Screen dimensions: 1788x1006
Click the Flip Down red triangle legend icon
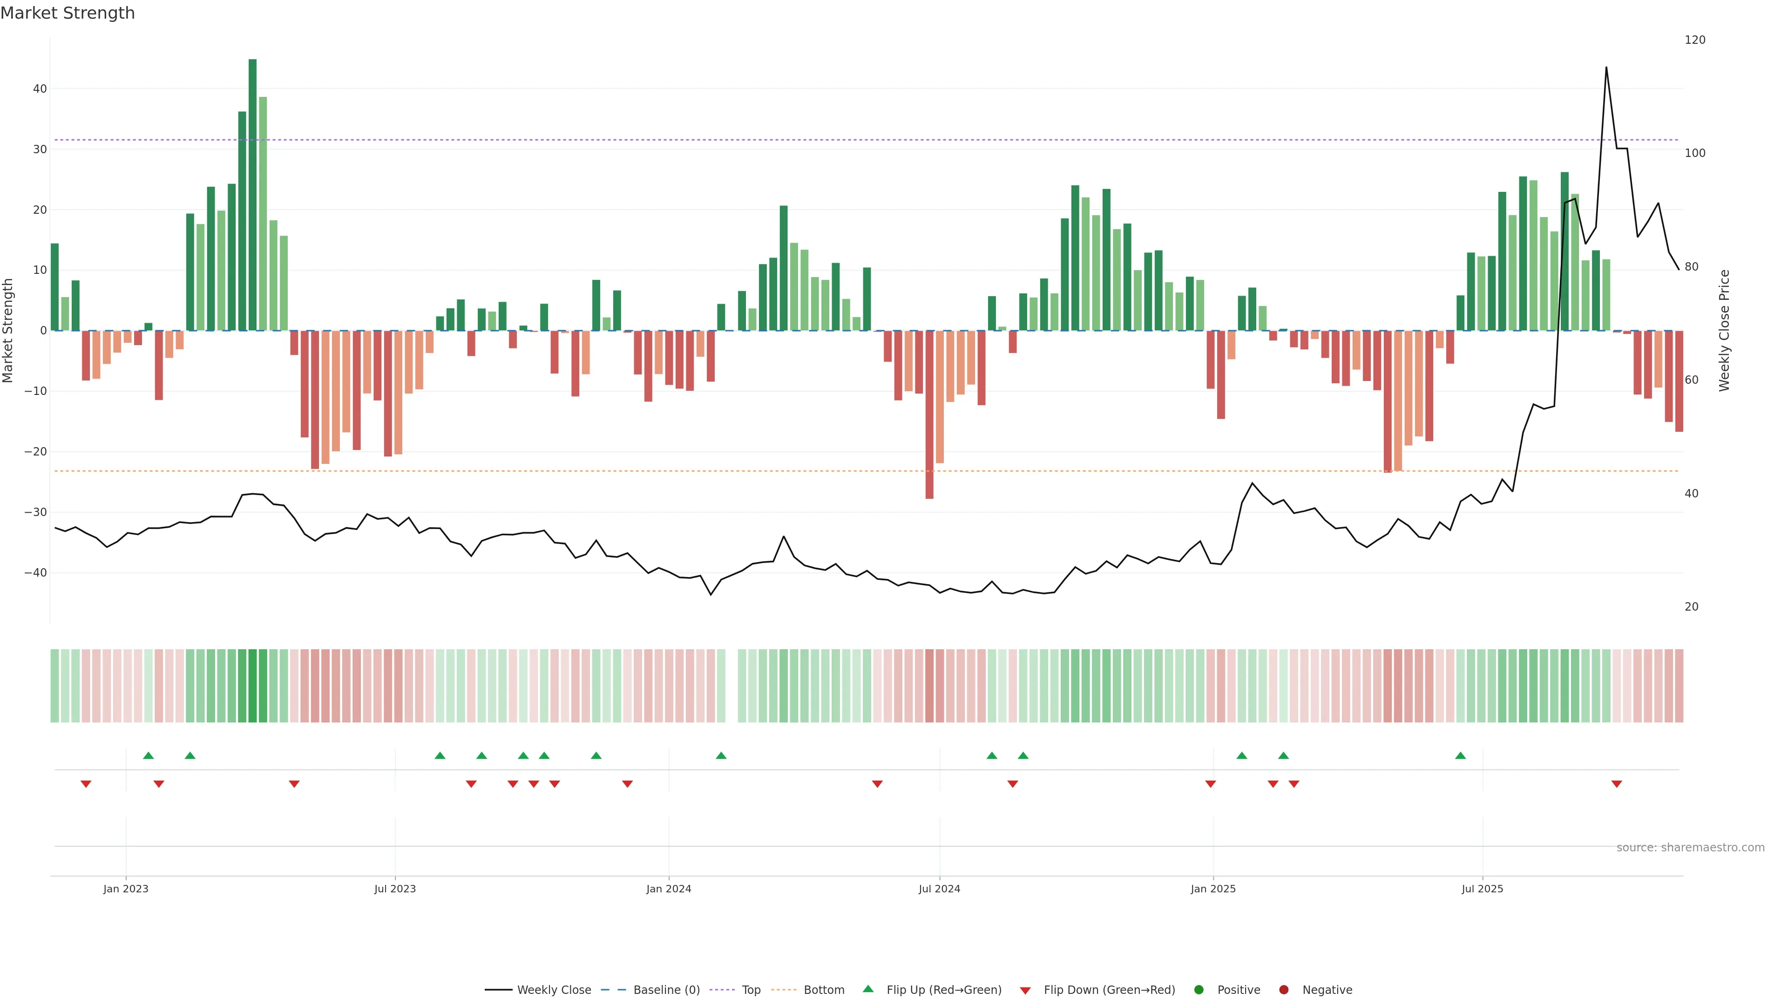point(1025,991)
